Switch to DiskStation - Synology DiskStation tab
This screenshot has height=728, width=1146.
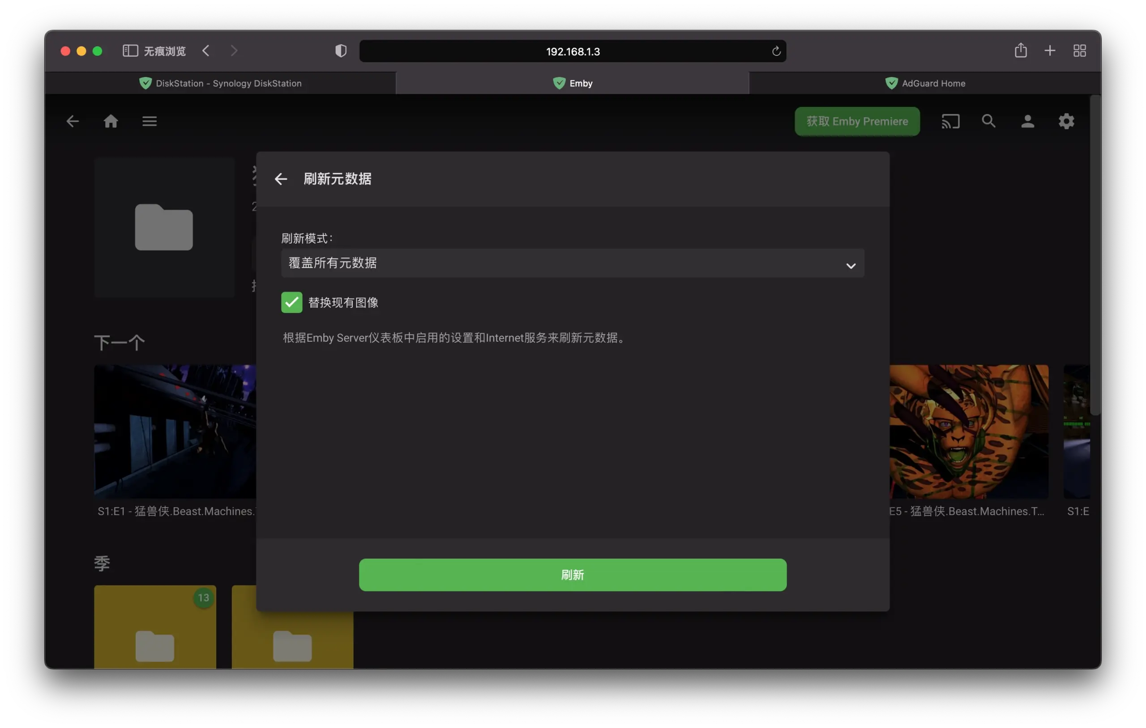[x=220, y=83]
